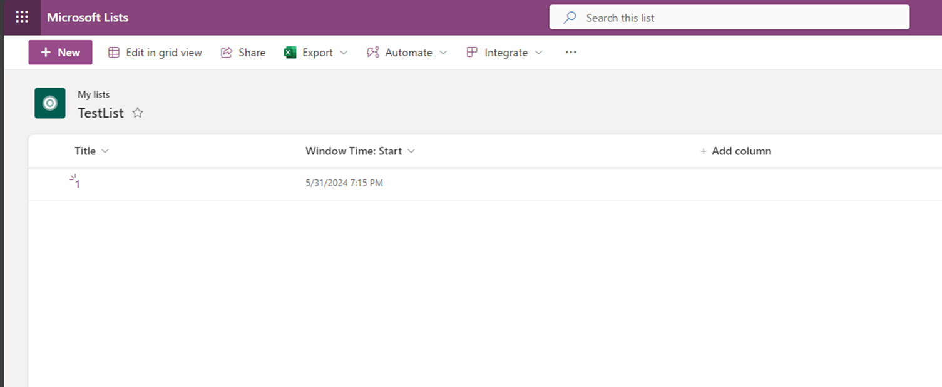The image size is (942, 387).
Task: Add a new column
Action: tap(735, 151)
